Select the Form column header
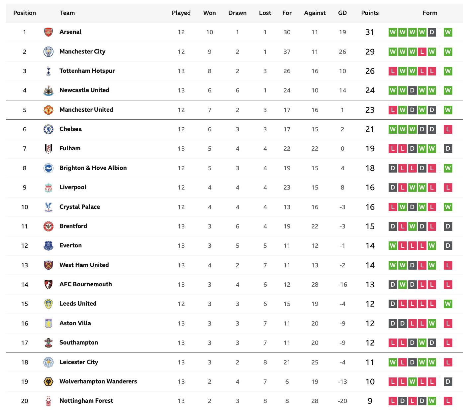463x415 pixels. point(430,13)
